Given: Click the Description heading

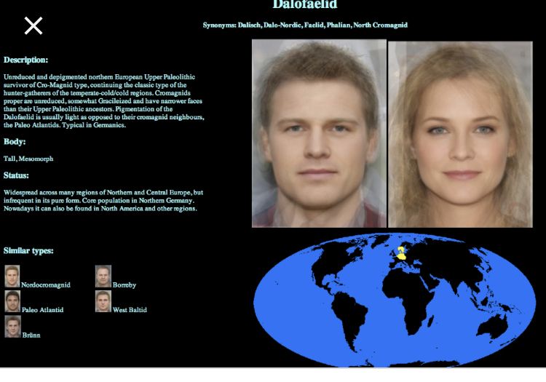Looking at the screenshot, I should click(25, 60).
